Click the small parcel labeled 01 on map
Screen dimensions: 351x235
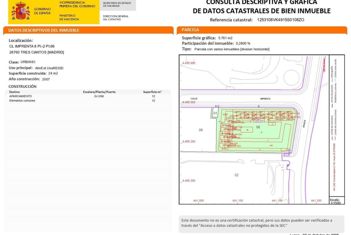pyautogui.click(x=215, y=113)
